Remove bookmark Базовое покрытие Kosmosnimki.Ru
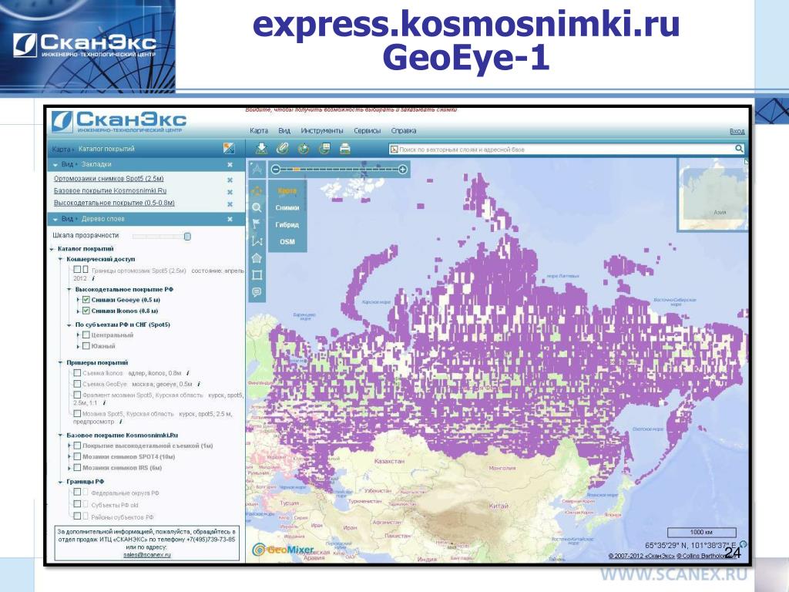 coord(230,192)
